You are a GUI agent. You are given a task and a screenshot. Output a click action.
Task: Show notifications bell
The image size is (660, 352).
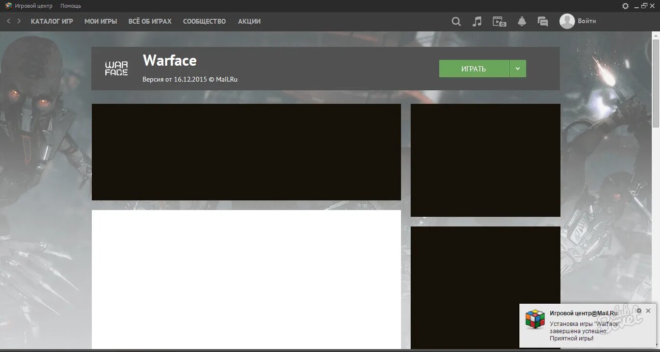tap(522, 21)
